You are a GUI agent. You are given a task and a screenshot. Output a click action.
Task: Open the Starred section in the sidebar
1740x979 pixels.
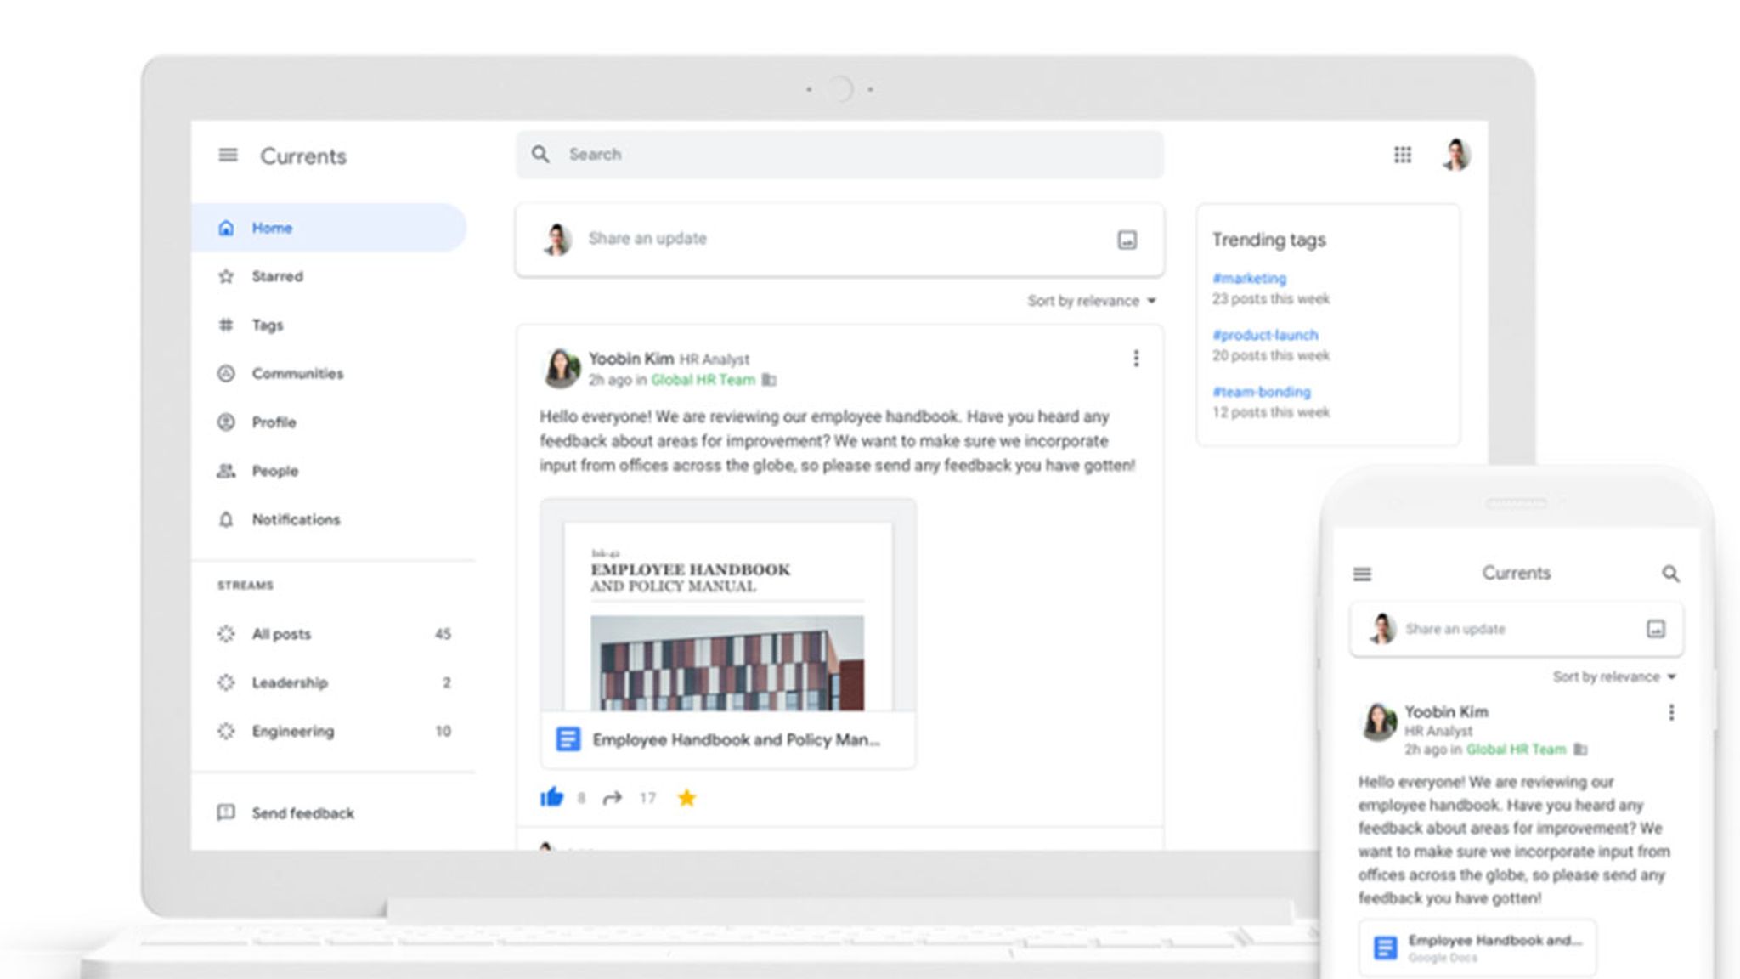[x=278, y=275]
